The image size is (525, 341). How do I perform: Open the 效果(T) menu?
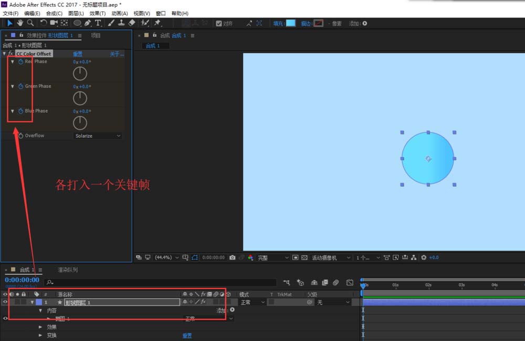97,13
